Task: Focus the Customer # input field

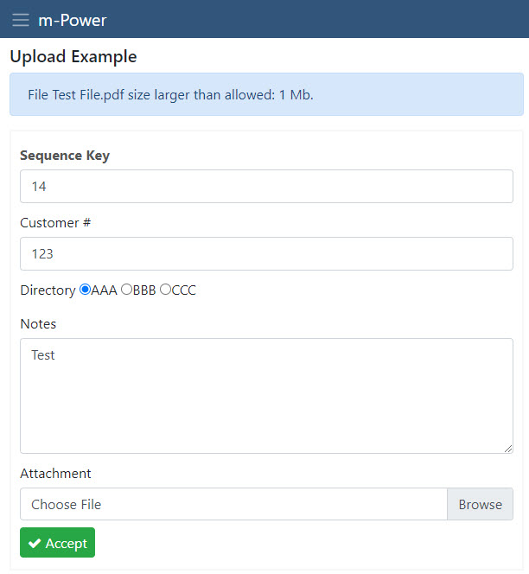Action: 266,253
